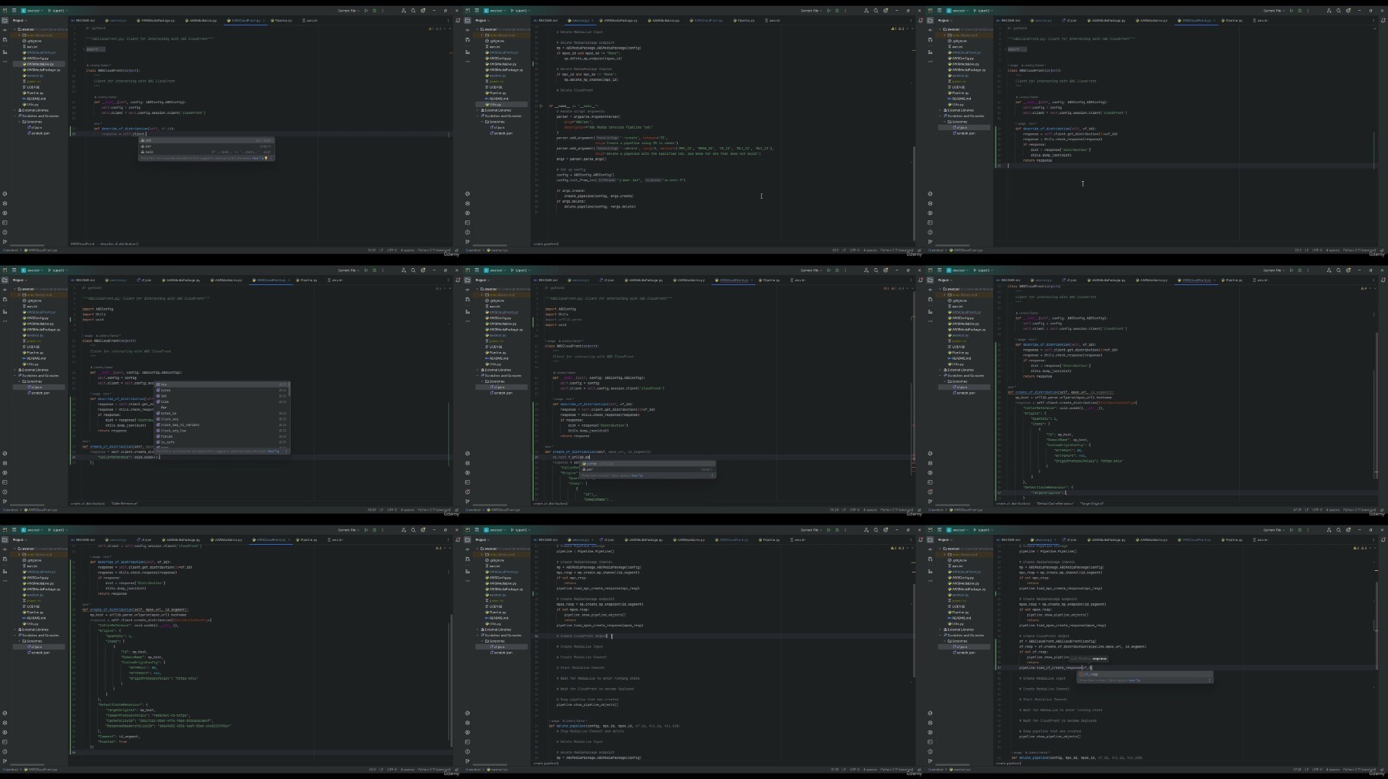The height and width of the screenshot is (779, 1388).
Task: Open the Terminal tool window in the center screenshot
Action: (467, 482)
